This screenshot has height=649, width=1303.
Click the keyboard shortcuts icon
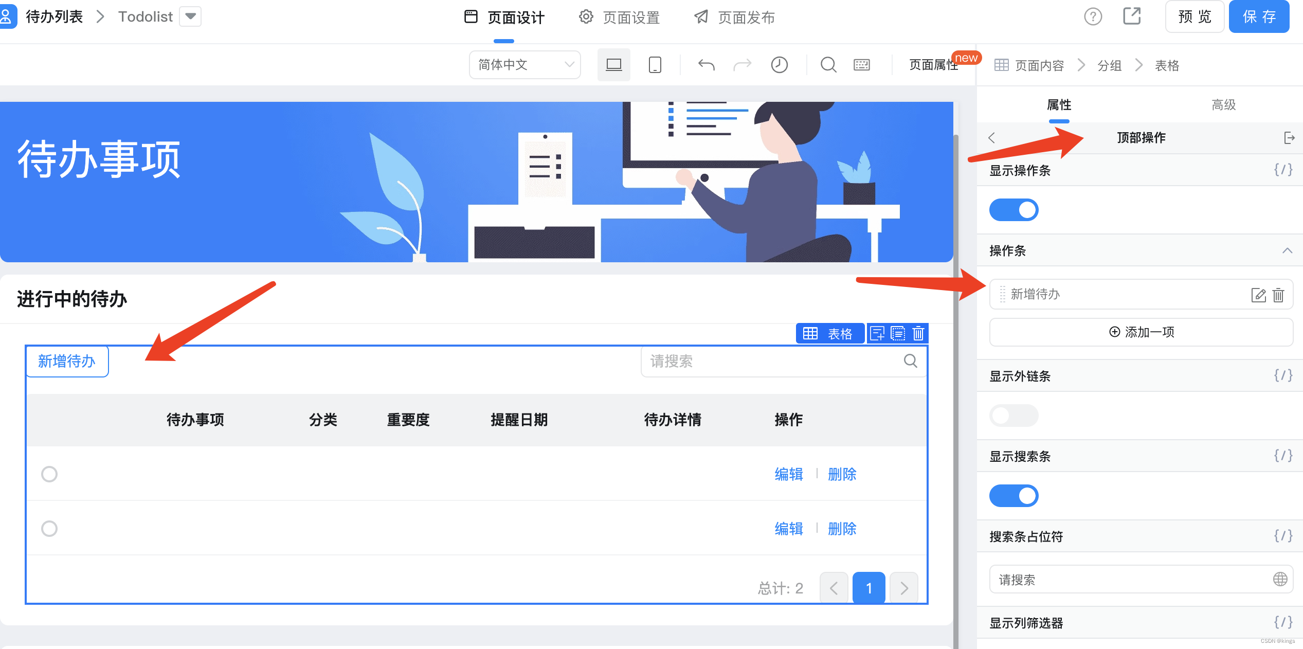click(862, 65)
